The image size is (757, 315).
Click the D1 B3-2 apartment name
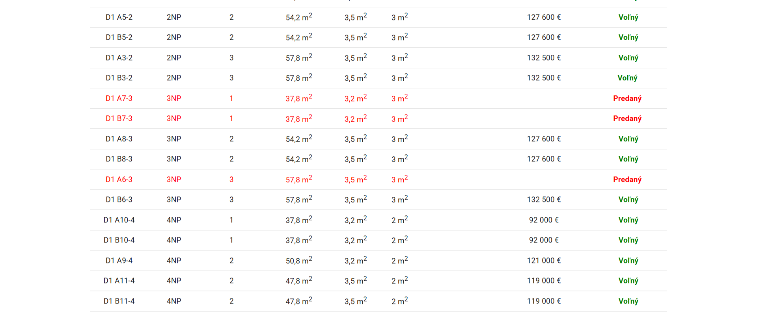pos(119,78)
